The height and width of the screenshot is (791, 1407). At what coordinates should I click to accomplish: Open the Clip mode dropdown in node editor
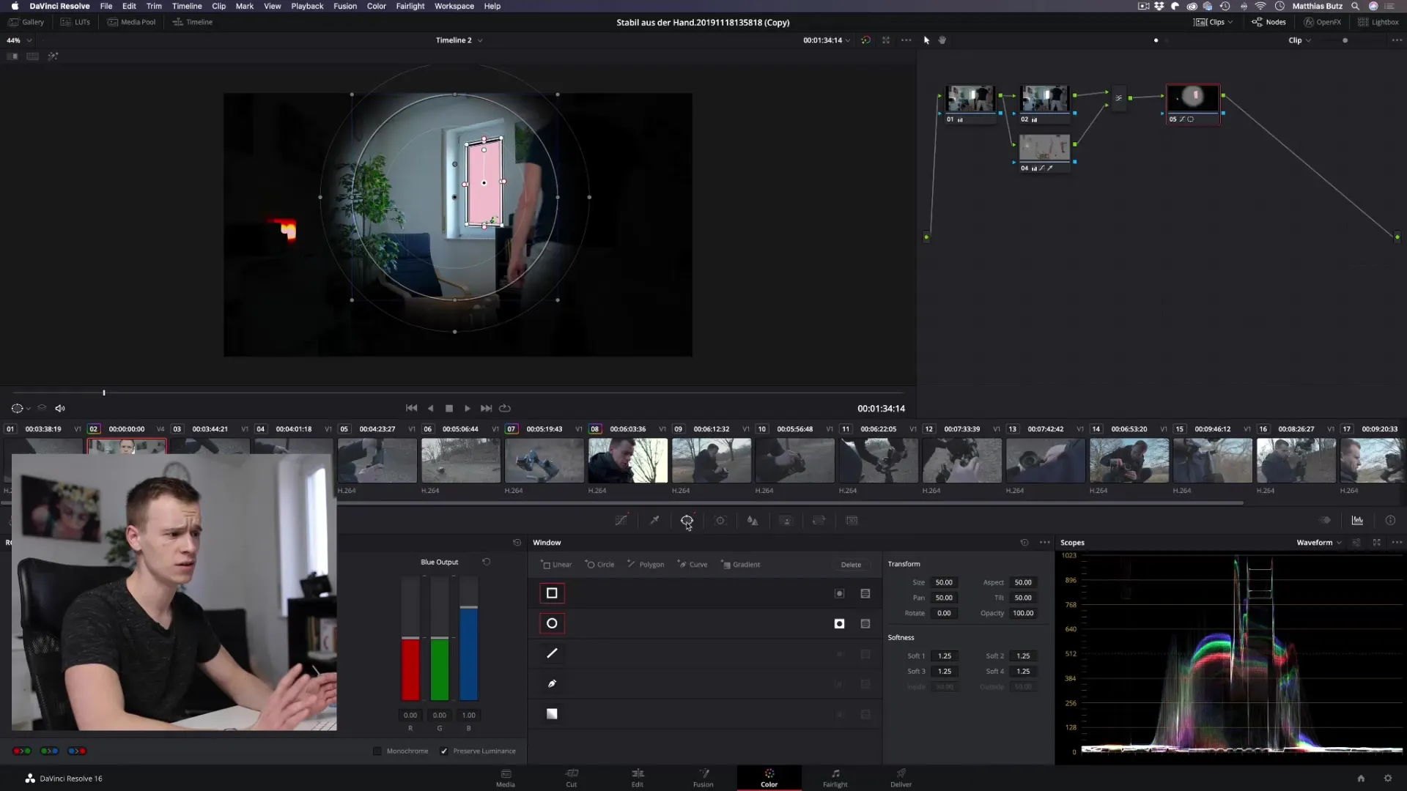click(1300, 40)
